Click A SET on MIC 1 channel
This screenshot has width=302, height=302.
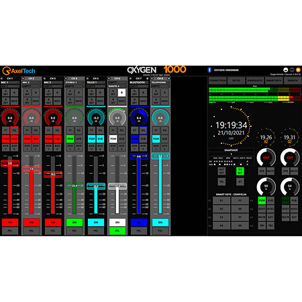pos(6,93)
